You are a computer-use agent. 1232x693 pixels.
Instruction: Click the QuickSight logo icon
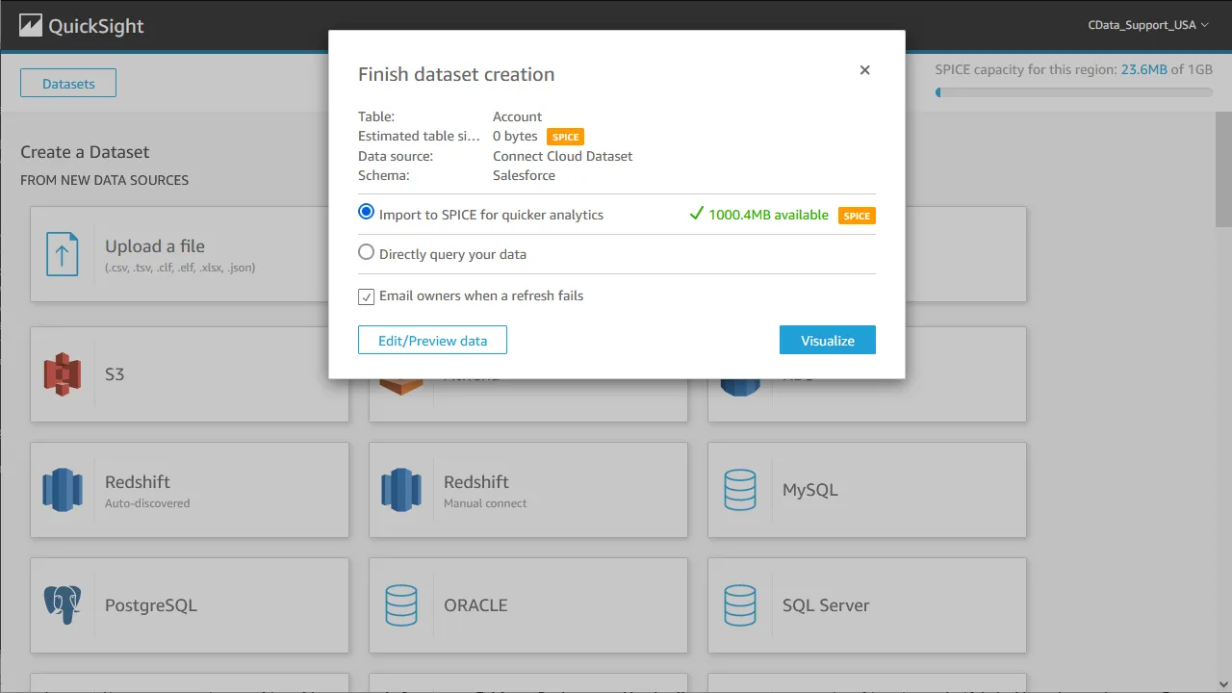click(x=33, y=25)
